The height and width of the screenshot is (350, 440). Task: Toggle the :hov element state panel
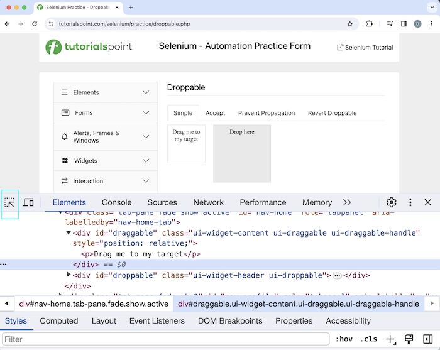[x=344, y=339]
